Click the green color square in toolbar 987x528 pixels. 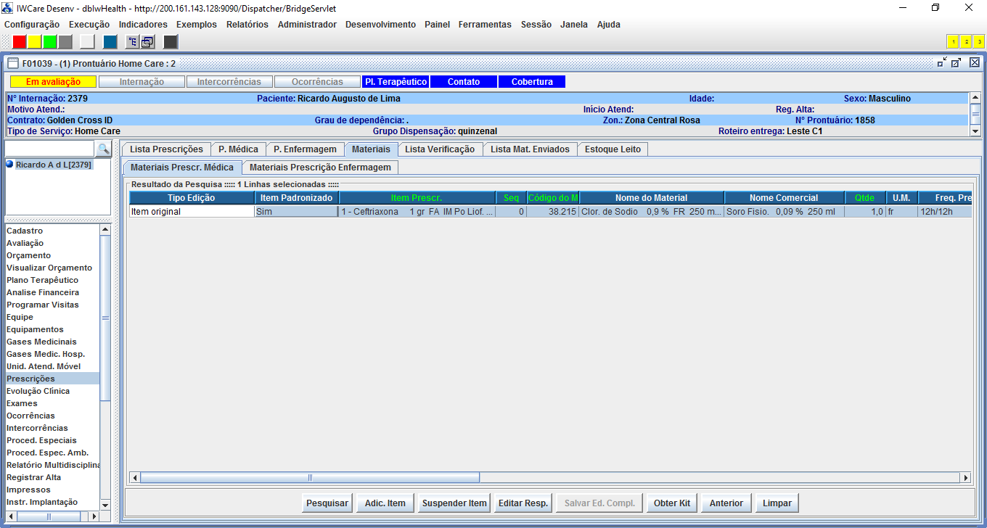tap(50, 41)
